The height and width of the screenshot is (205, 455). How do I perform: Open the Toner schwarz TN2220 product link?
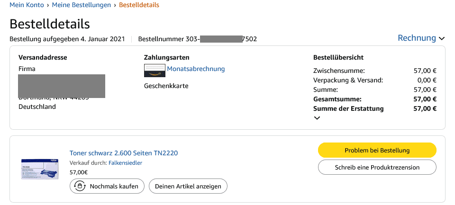123,153
